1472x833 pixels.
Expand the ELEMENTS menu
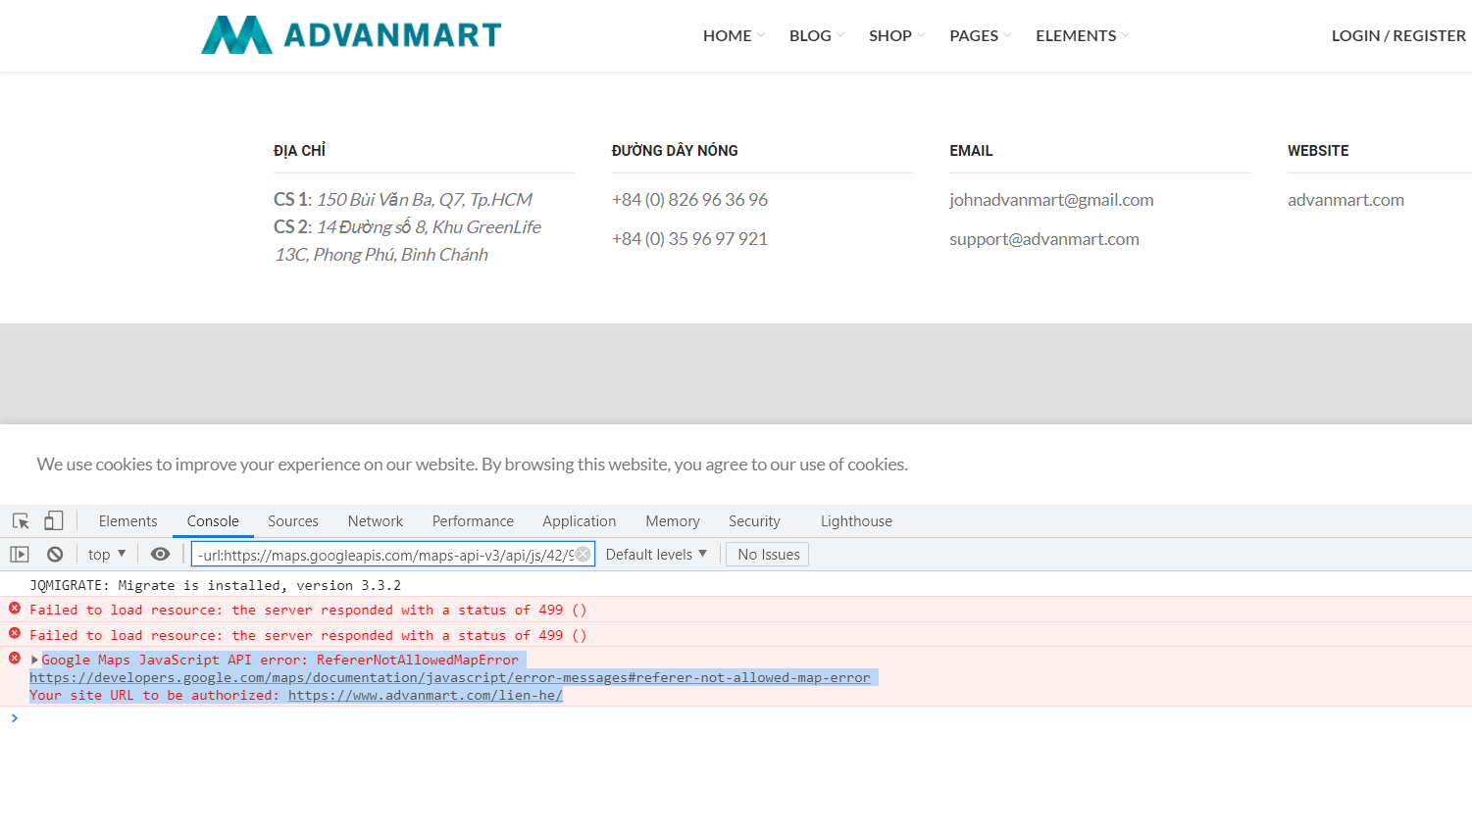point(1083,35)
